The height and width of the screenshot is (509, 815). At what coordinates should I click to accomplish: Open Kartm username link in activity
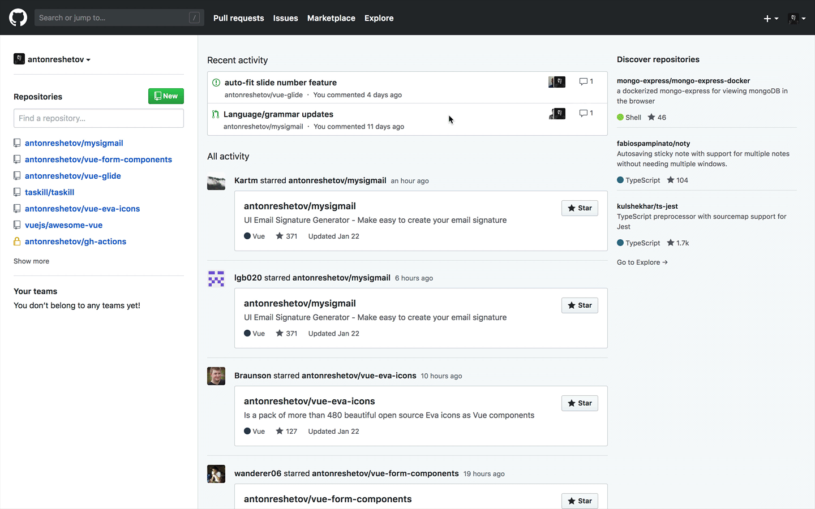click(x=246, y=180)
